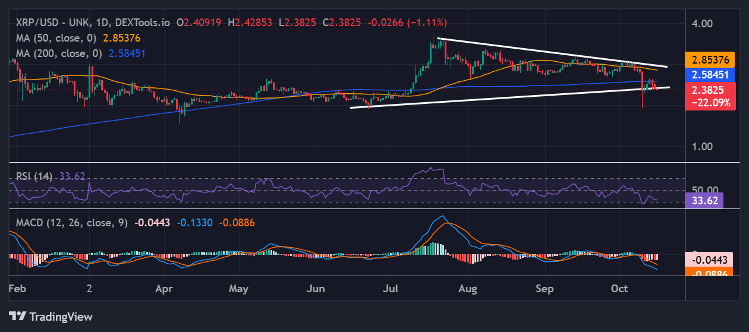Select the Apr label on time axis

[x=163, y=289]
